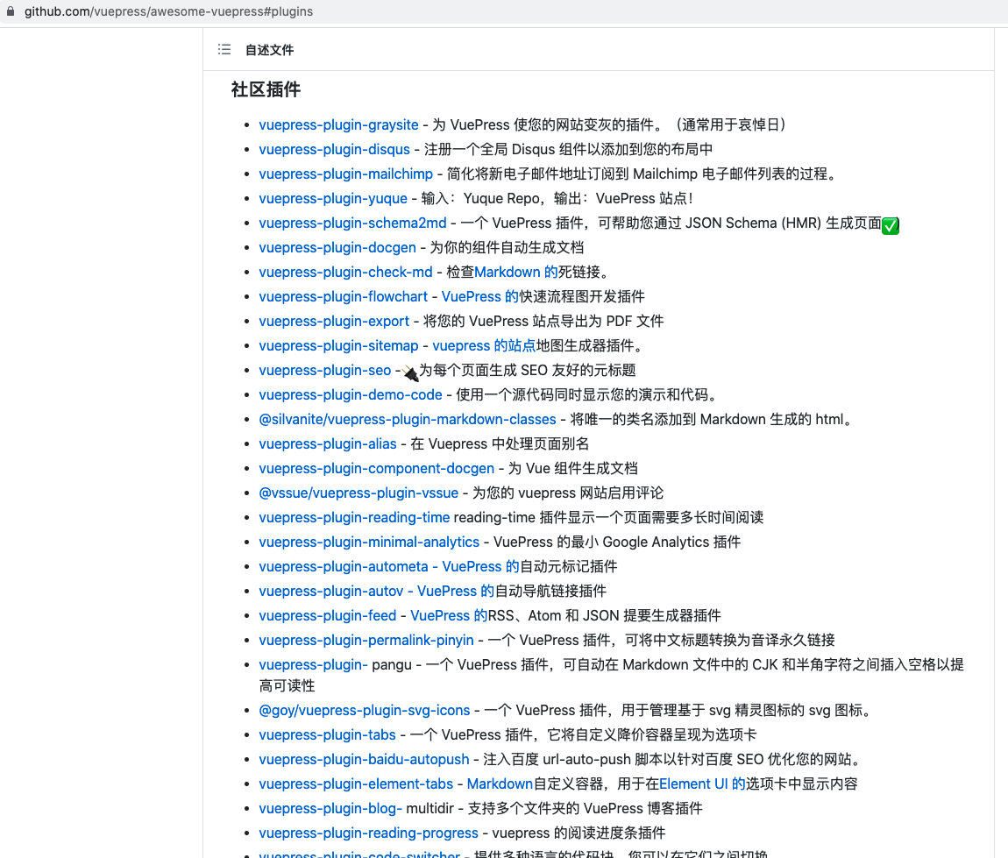1008x858 pixels.
Task: Open the vuepress-plugin-reading-time link
Action: pyautogui.click(x=354, y=517)
